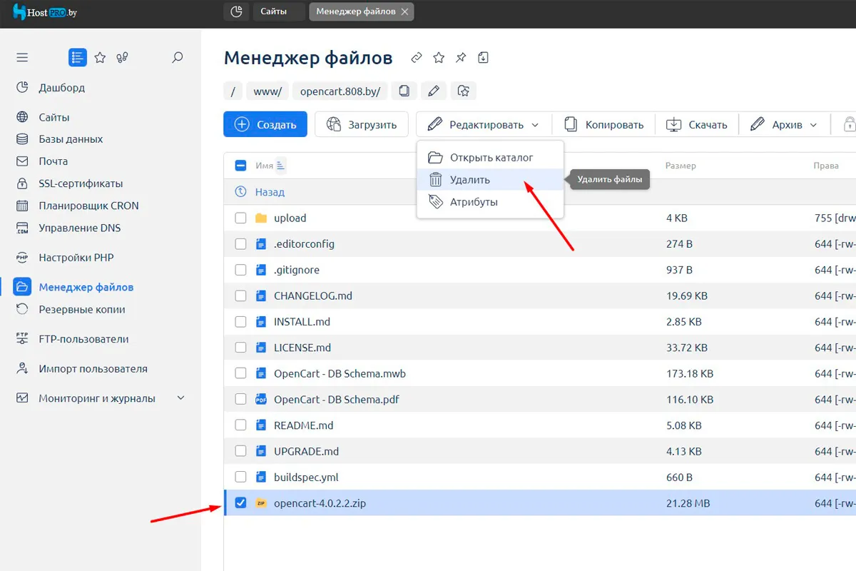Toggle the select-all checkbox in header
Screen dimensions: 856x571
(241, 166)
